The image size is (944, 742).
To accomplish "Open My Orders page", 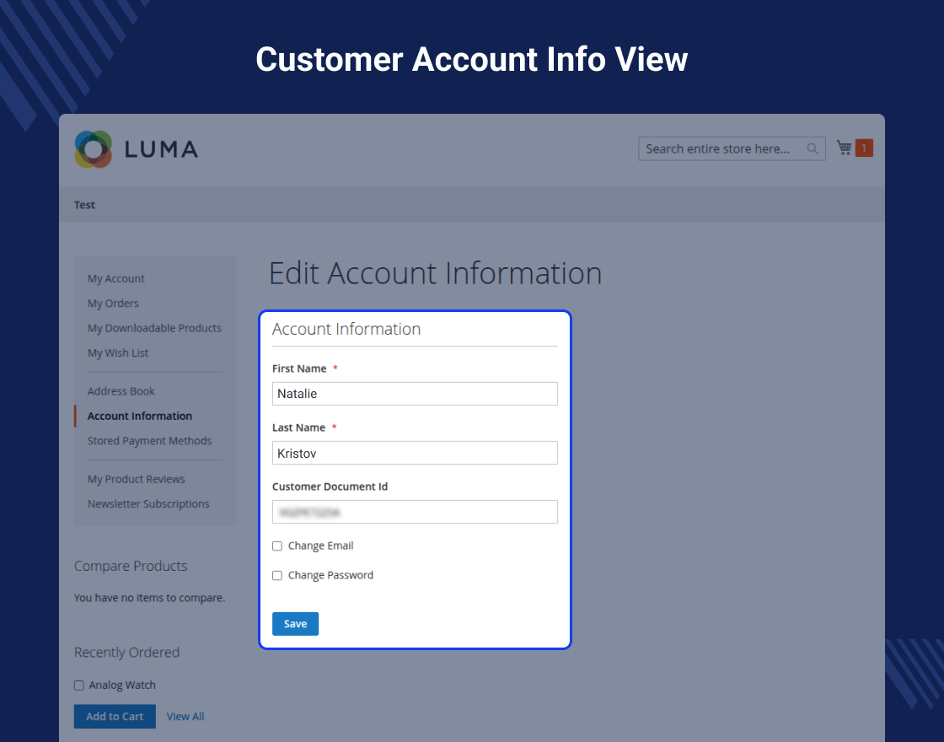I will coord(113,304).
